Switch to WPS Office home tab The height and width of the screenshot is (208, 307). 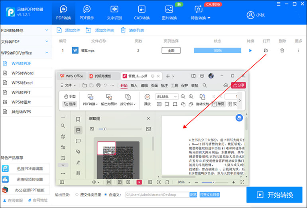(x=72, y=76)
